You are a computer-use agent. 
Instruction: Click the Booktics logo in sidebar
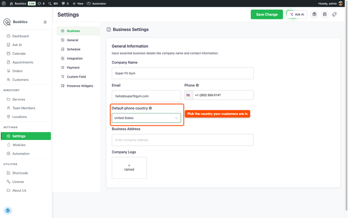coord(7,22)
